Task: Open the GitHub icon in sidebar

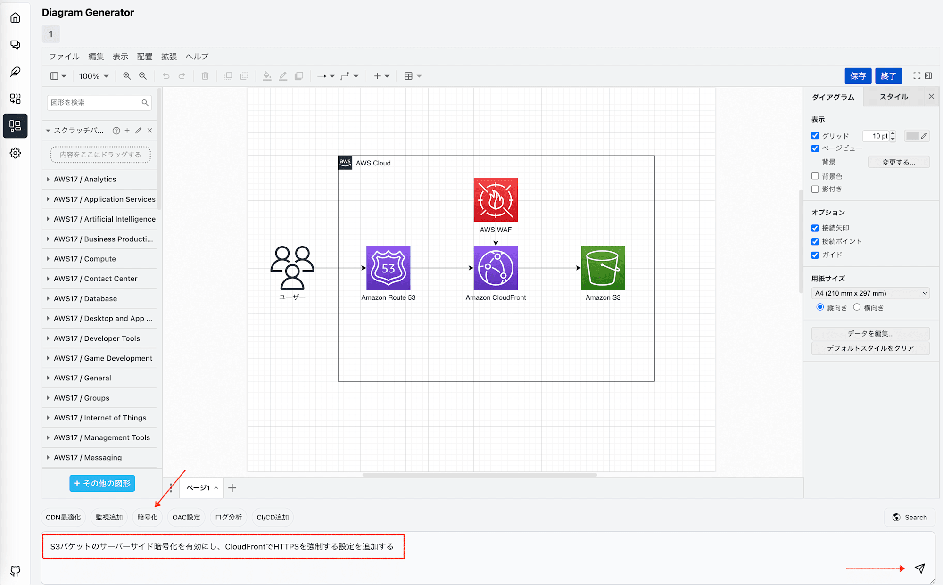Action: [x=15, y=571]
